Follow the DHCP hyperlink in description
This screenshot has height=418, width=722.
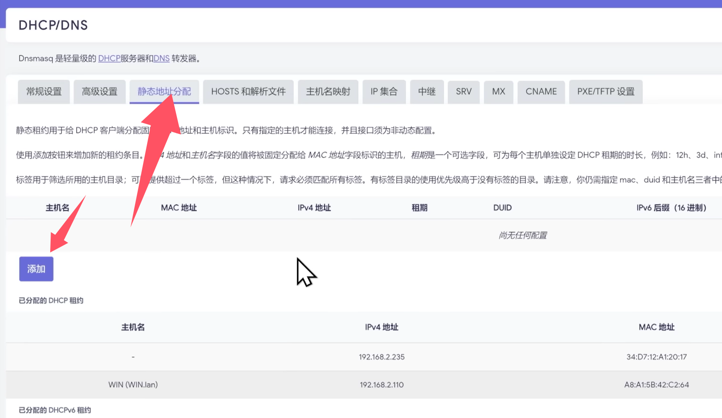click(109, 59)
